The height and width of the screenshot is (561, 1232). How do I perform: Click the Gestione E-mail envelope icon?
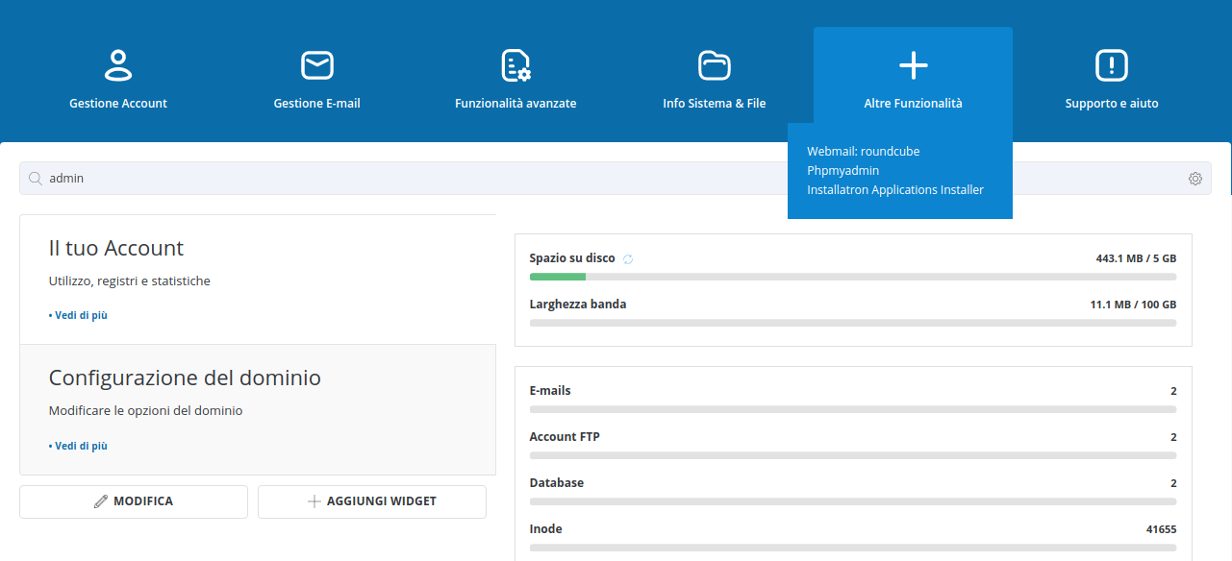pos(316,65)
